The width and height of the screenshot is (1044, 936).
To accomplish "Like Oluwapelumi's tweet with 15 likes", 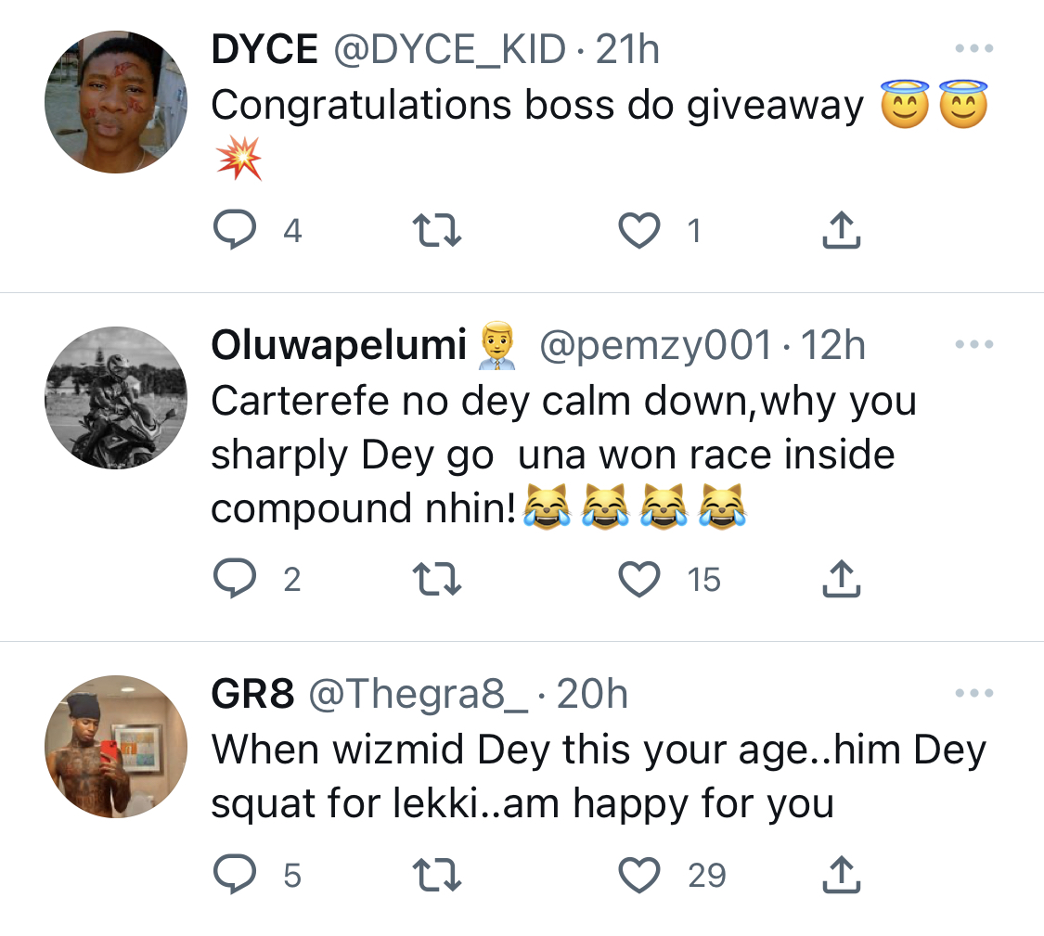I will click(639, 578).
